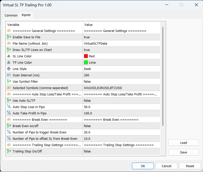Switch to the Common tab
203x172 pixels.
(11, 15)
